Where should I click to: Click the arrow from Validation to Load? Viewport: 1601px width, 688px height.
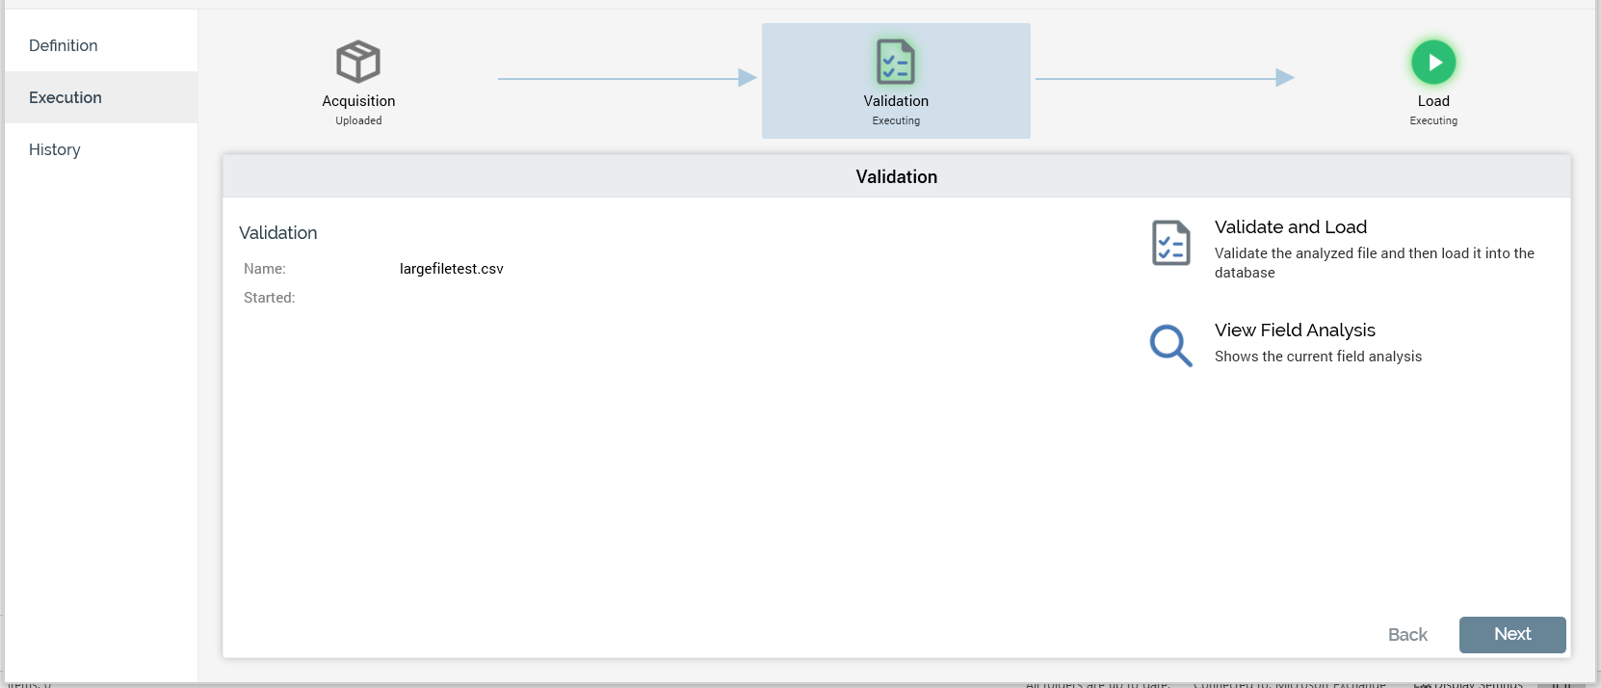coord(1164,78)
